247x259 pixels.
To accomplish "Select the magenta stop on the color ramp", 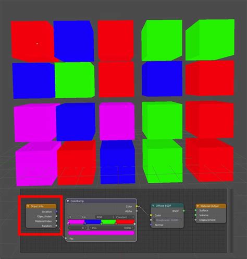I will point(68,223).
